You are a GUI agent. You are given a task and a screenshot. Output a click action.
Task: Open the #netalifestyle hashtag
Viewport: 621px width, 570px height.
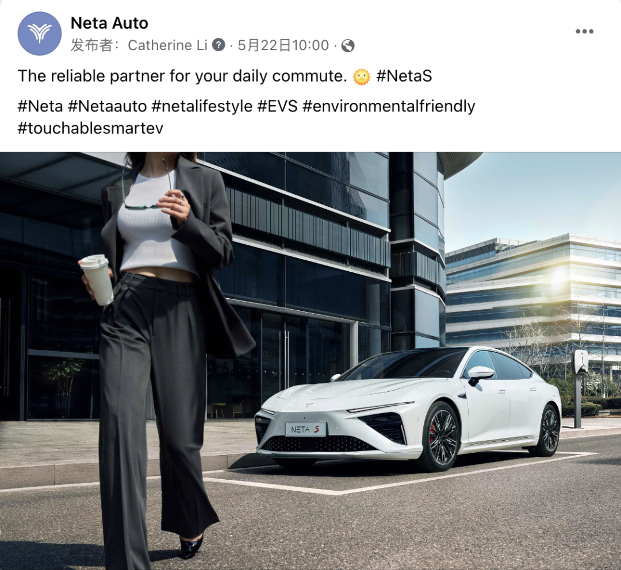(x=202, y=106)
